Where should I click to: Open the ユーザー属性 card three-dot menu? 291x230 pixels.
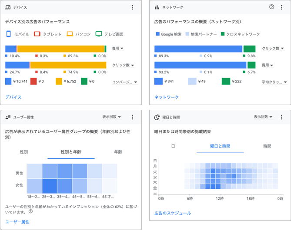click(x=132, y=117)
